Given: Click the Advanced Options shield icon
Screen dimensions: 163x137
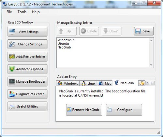Looking at the screenshot, I should [x=12, y=69].
